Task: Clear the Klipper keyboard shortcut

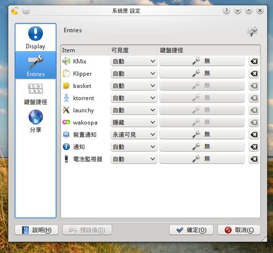Action: click(x=254, y=73)
